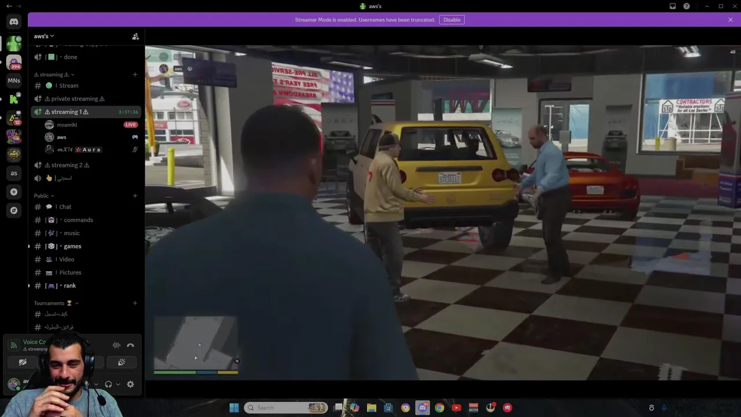741x417 pixels.
Task: Open Copilot icon in taskbar
Action: point(354,408)
